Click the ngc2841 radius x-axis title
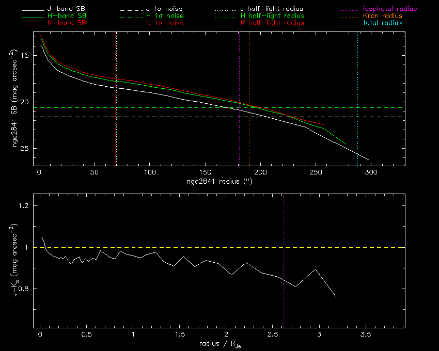 219,181
